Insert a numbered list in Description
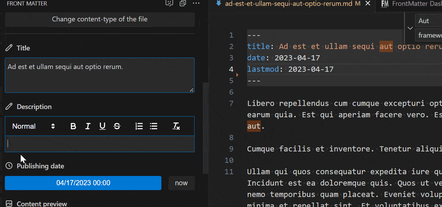442x207 pixels. click(139, 126)
